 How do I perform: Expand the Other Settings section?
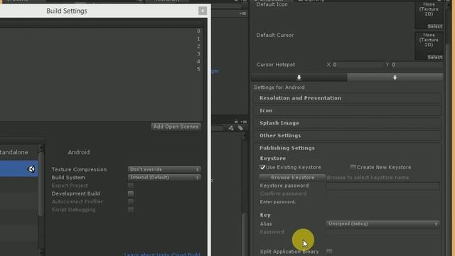pos(348,136)
